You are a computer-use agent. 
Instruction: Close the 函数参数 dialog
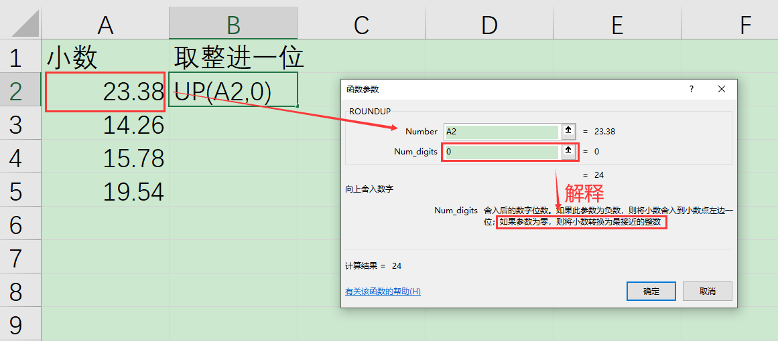tap(722, 89)
